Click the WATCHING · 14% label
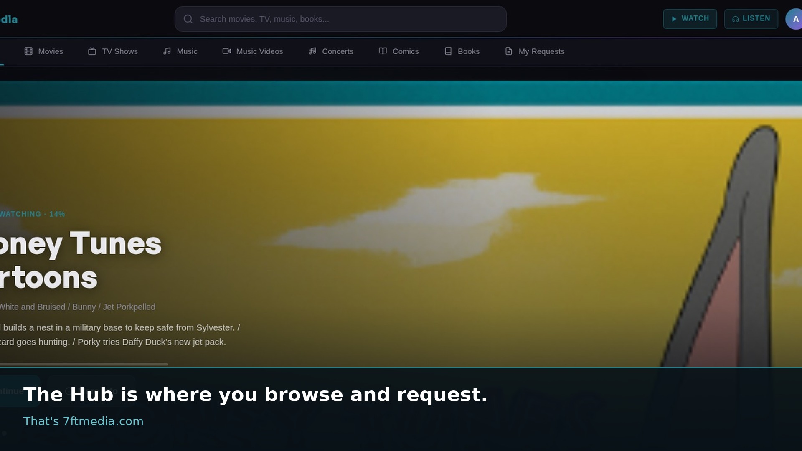Screen dimensions: 802x451 click(33, 214)
